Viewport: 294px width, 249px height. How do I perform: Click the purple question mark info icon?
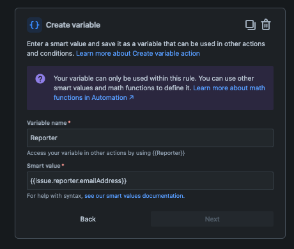40,79
